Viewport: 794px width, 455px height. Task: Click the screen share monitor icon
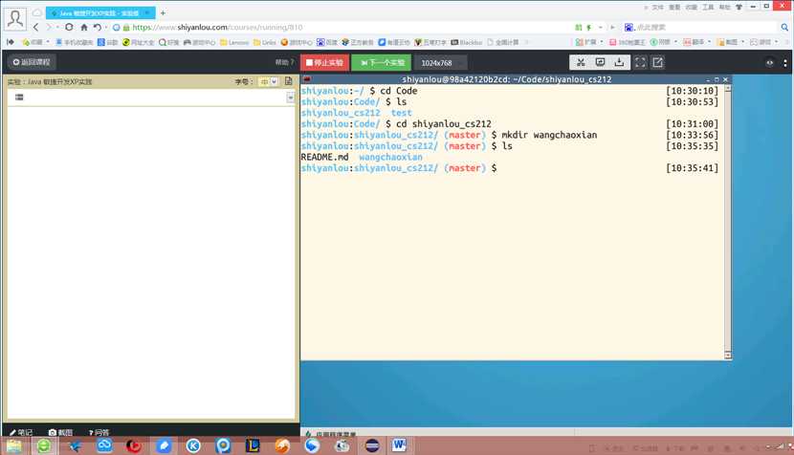coord(600,62)
